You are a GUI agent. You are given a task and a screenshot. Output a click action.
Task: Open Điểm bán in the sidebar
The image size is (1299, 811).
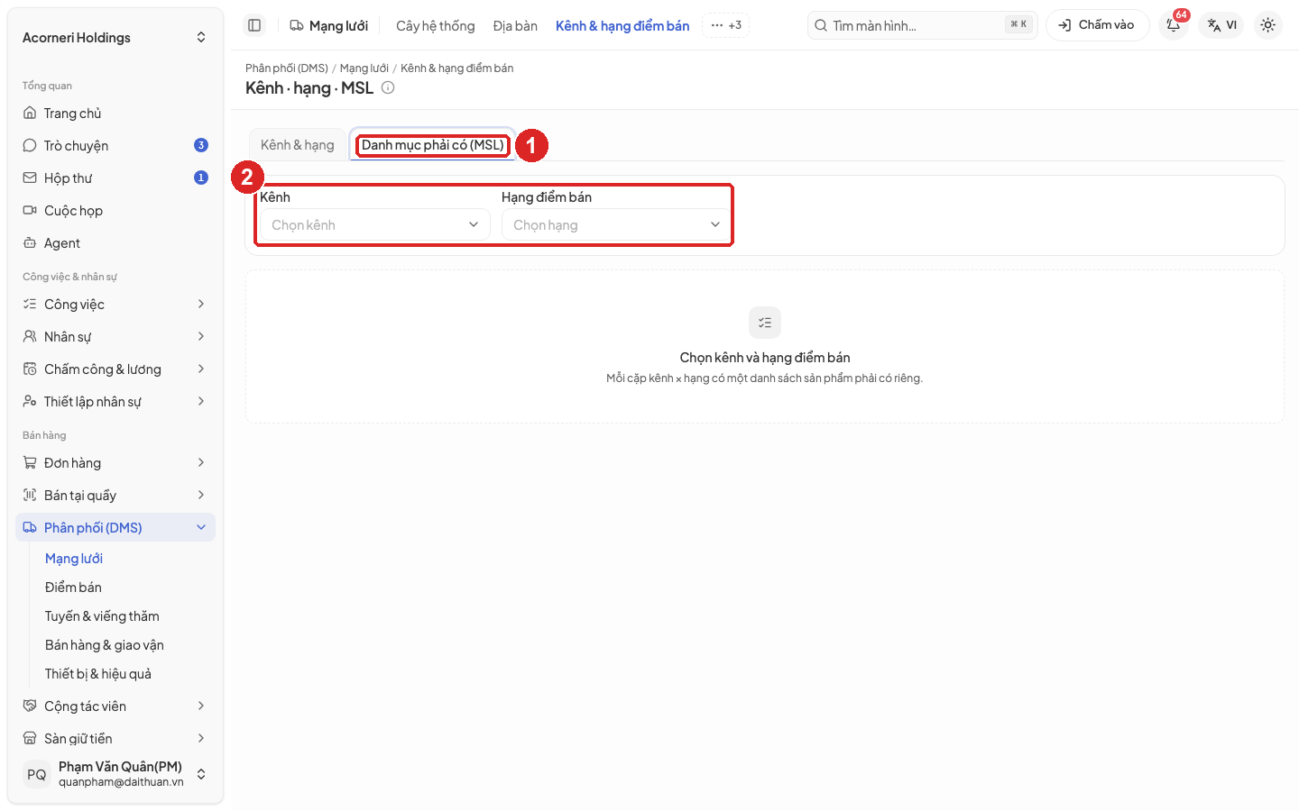(x=73, y=588)
